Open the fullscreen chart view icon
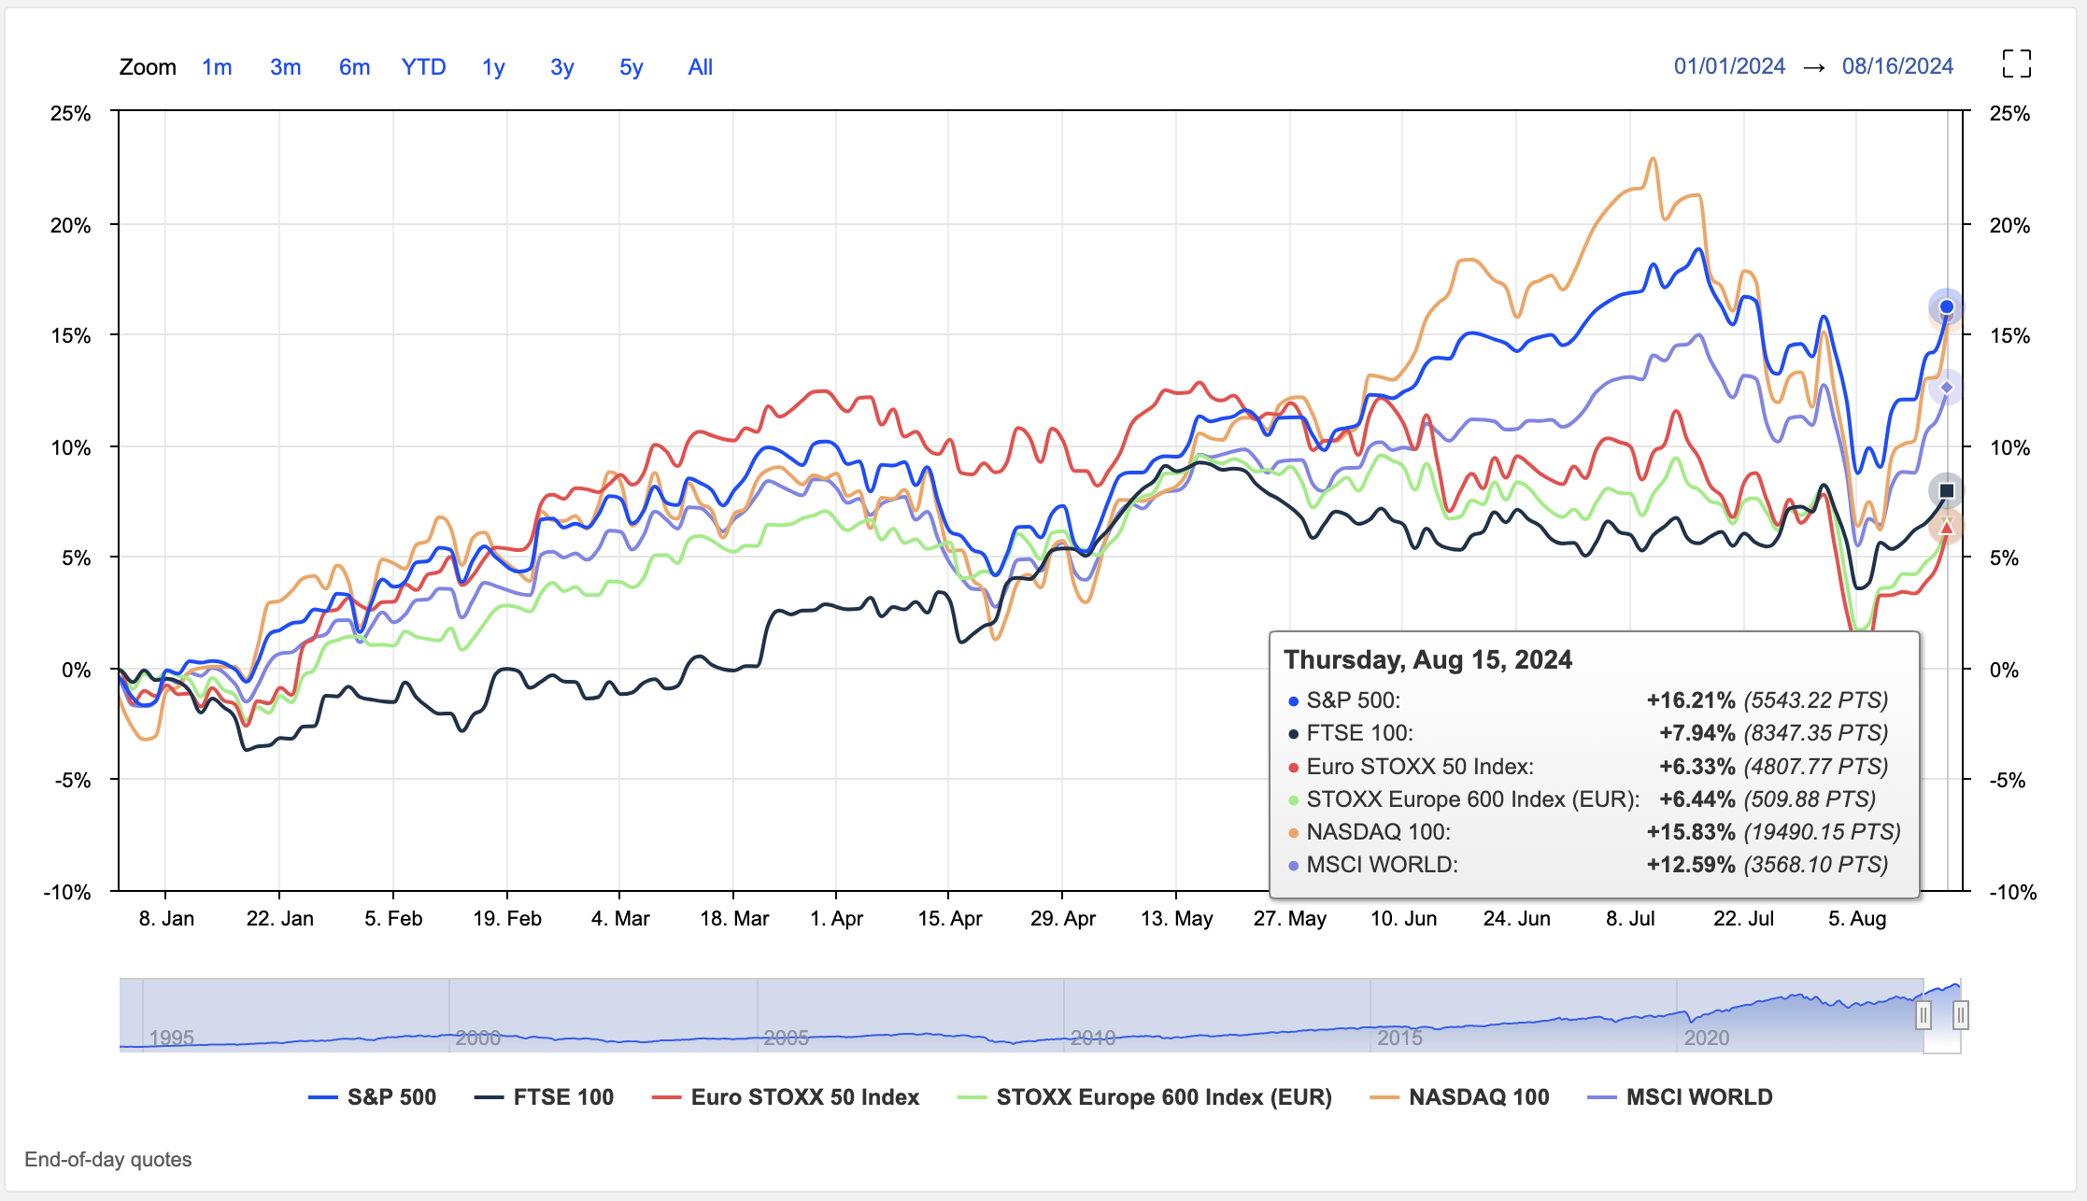This screenshot has height=1201, width=2087. pyautogui.click(x=2016, y=64)
